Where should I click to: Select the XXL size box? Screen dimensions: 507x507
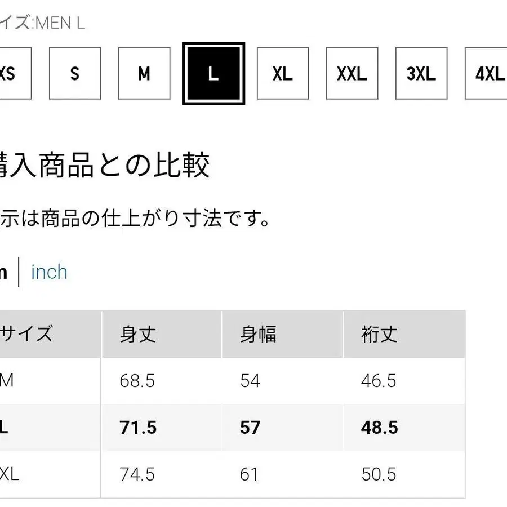(352, 74)
